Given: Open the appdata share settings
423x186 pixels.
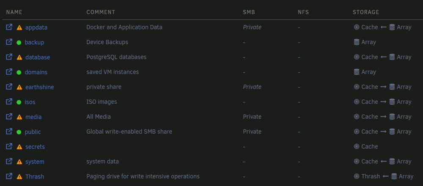Looking at the screenshot, I should tap(36, 27).
